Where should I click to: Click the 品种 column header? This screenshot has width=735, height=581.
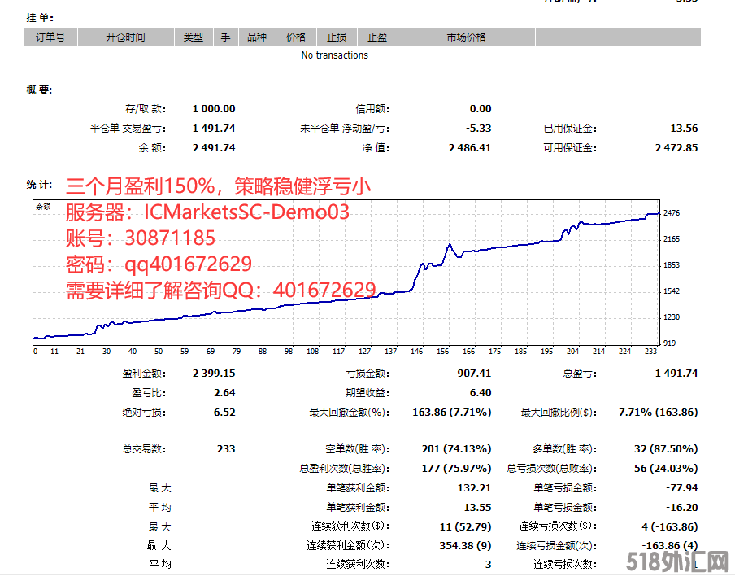[257, 37]
